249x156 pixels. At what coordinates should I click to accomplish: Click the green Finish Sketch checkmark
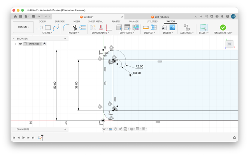click(x=223, y=28)
